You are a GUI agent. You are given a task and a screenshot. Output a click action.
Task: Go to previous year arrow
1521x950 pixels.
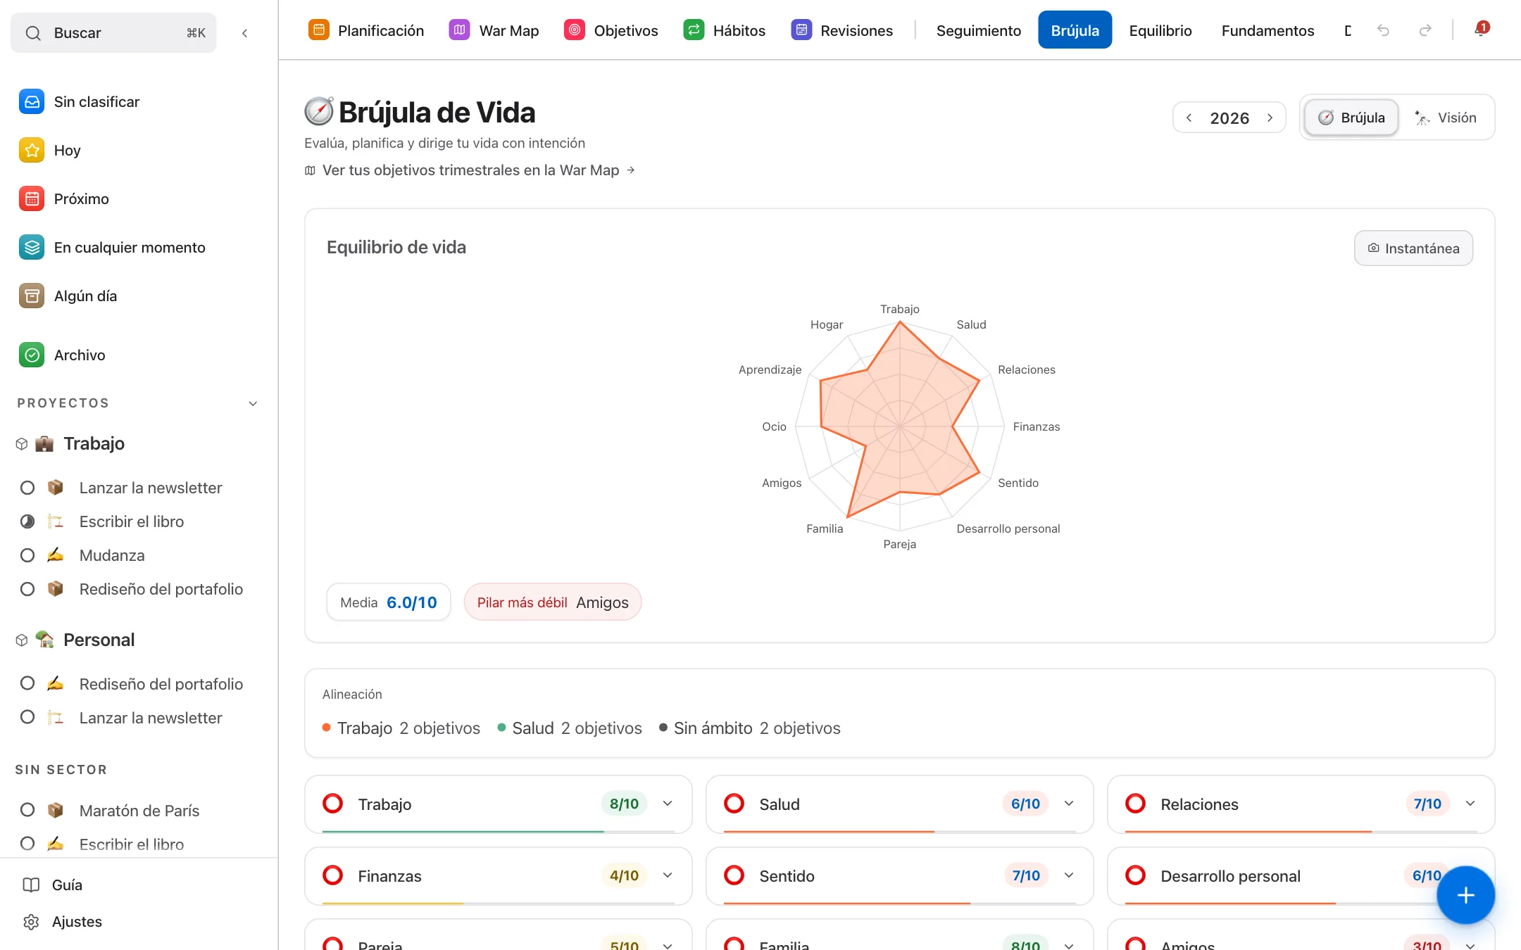pyautogui.click(x=1189, y=118)
